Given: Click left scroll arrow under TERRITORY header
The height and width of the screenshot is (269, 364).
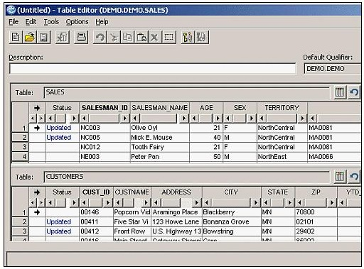Looking at the screenshot, I should pyautogui.click(x=262, y=118).
